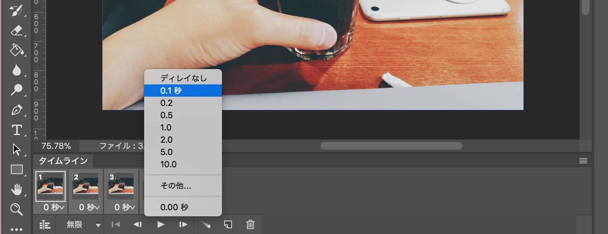Select the History Brush tool
This screenshot has height=234, width=608.
(x=16, y=11)
